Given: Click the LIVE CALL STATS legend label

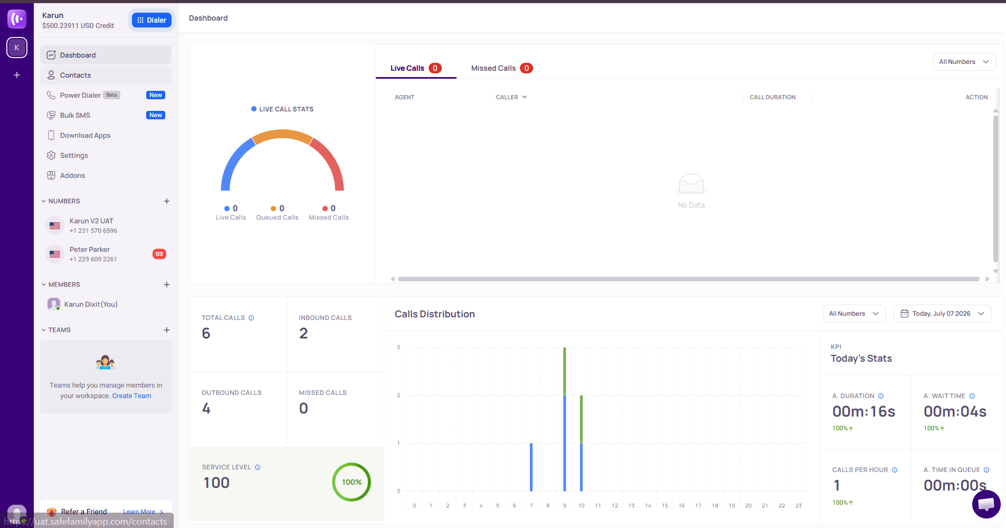Looking at the screenshot, I should [x=286, y=109].
